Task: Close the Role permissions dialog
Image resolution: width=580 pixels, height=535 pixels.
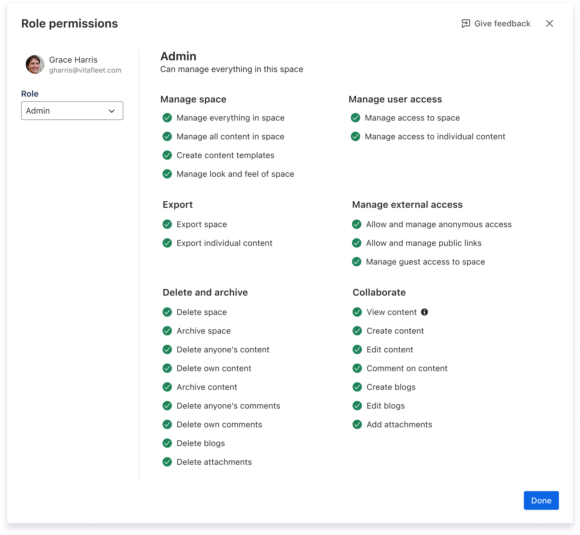Action: click(x=550, y=23)
